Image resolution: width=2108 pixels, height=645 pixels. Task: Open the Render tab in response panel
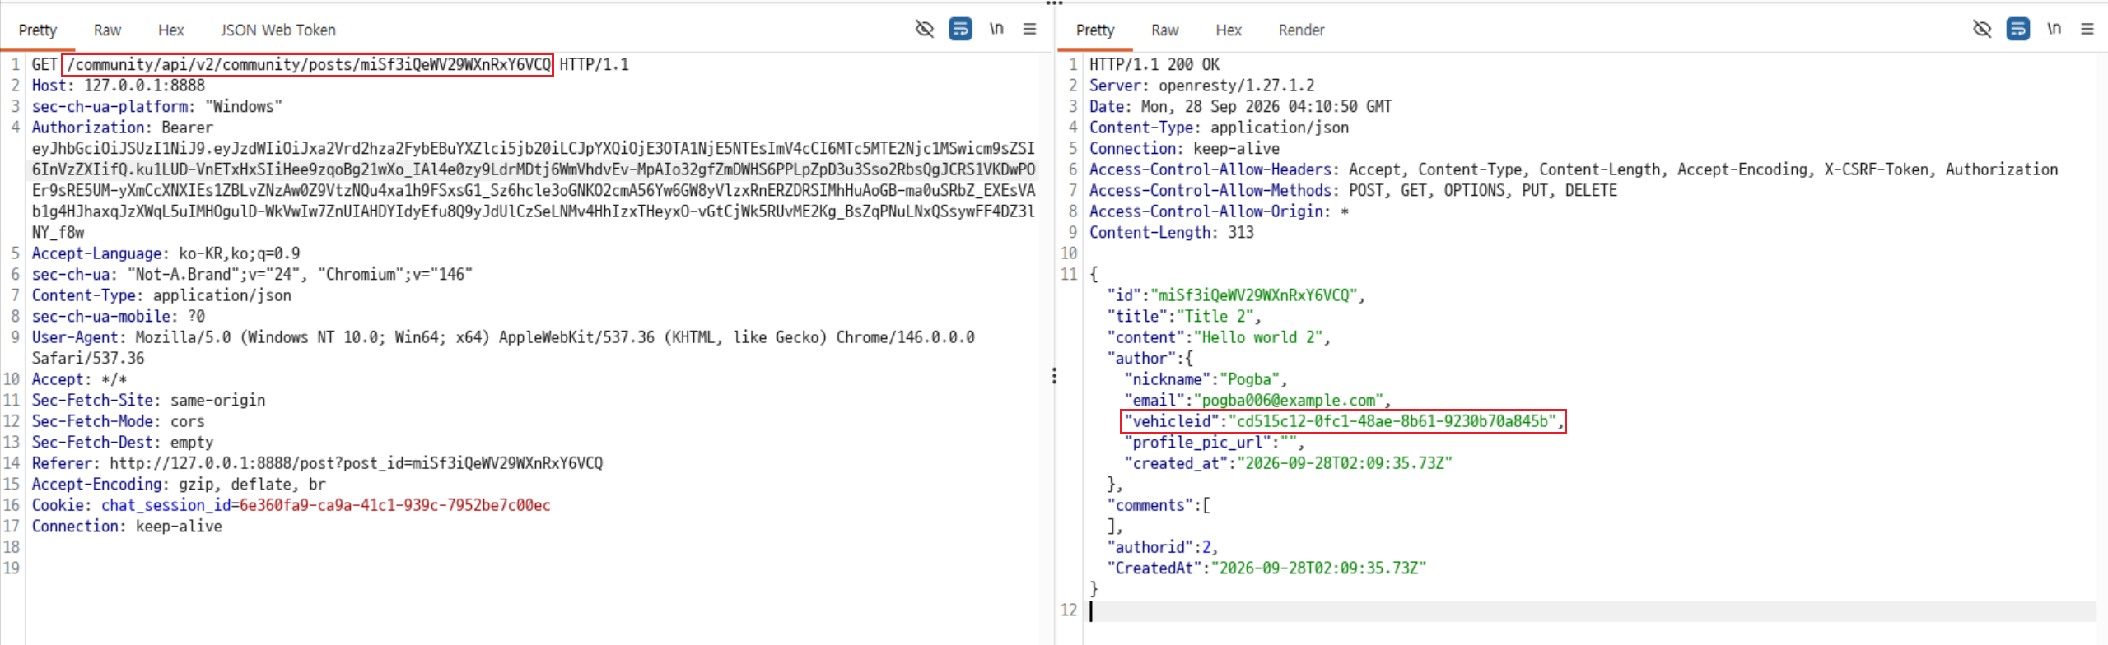[1302, 30]
